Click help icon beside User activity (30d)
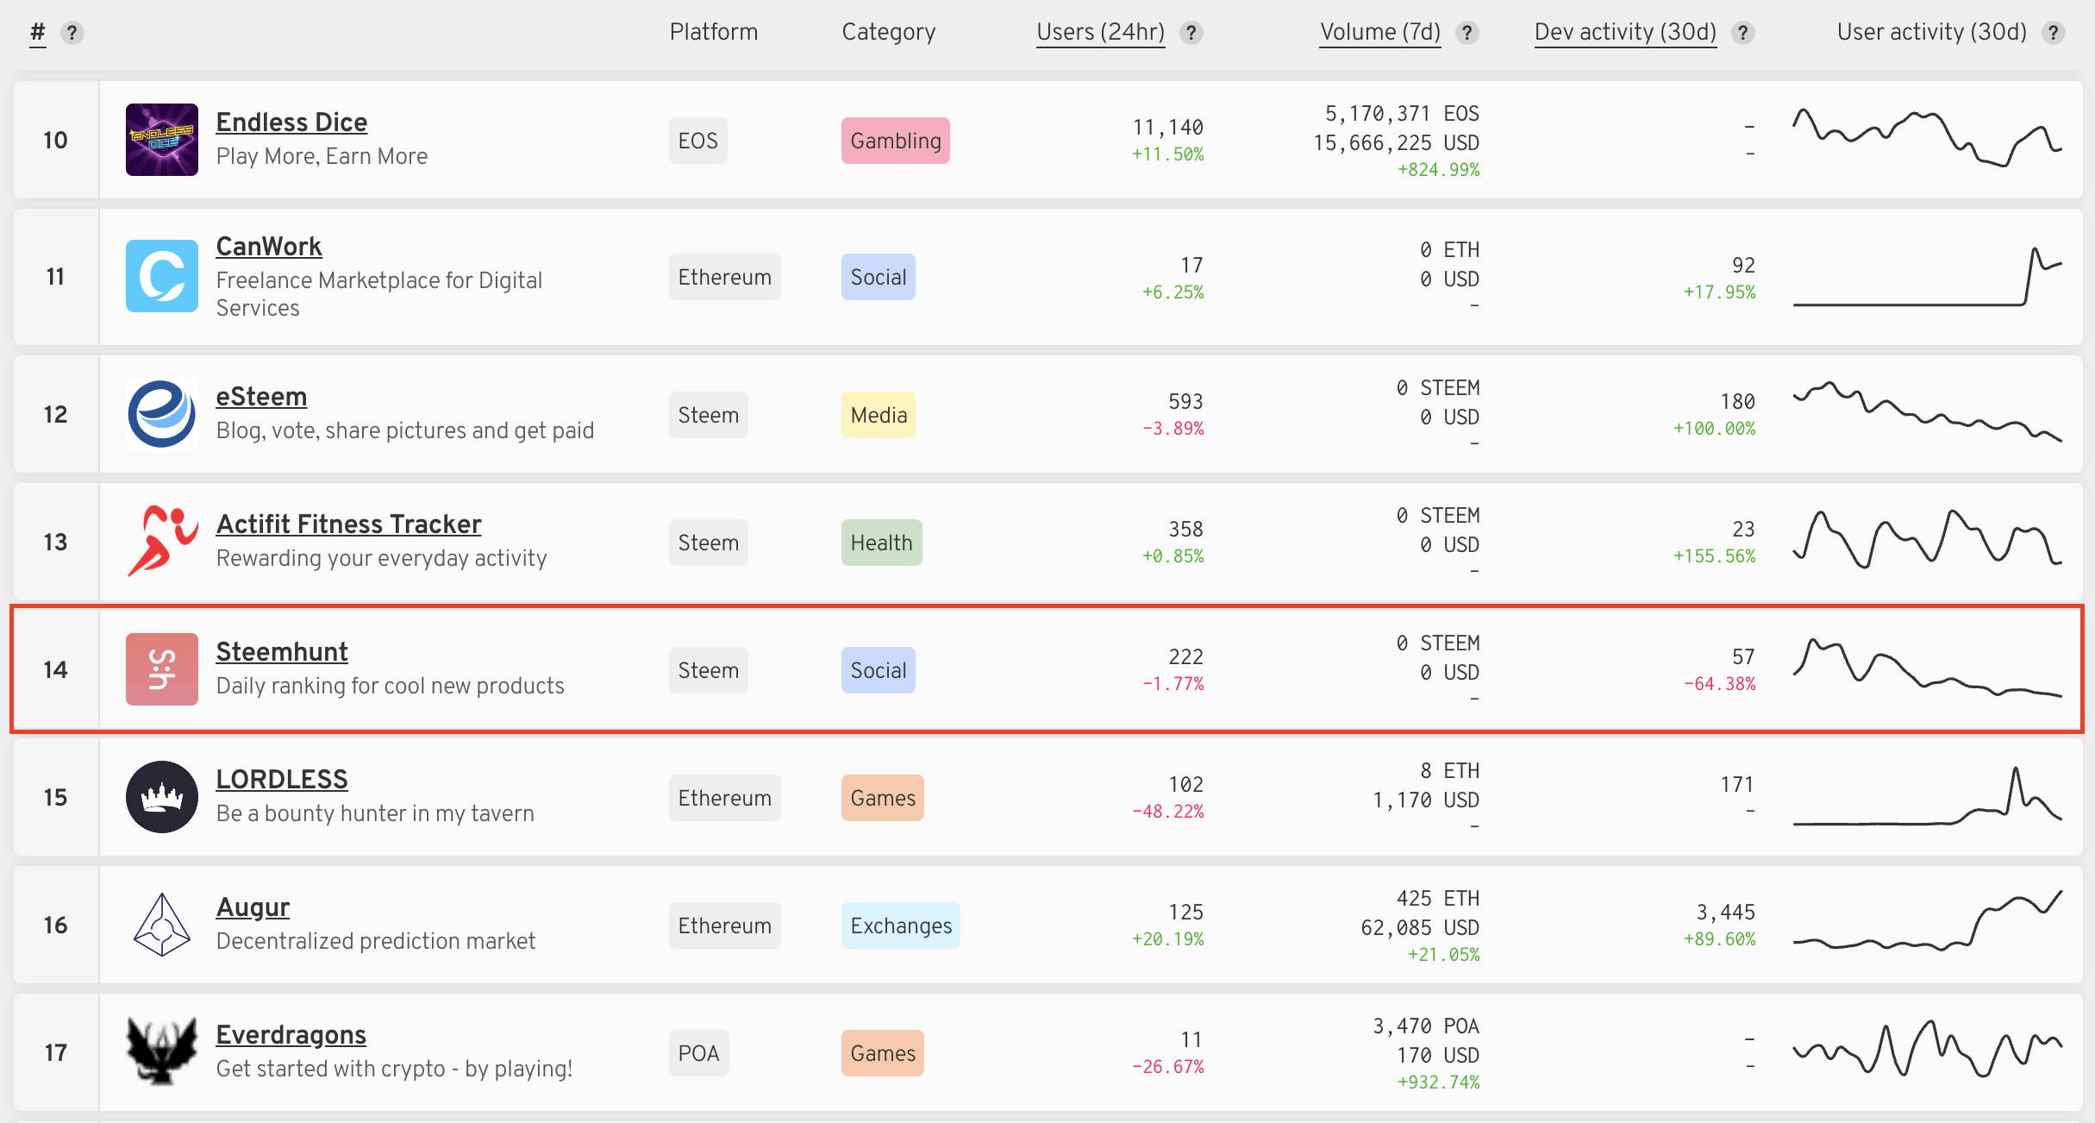Viewport: 2095px width, 1123px height. coord(2054,33)
